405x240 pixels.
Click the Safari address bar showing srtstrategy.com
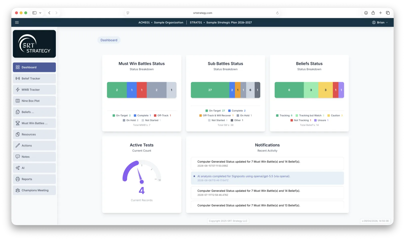[x=202, y=13]
